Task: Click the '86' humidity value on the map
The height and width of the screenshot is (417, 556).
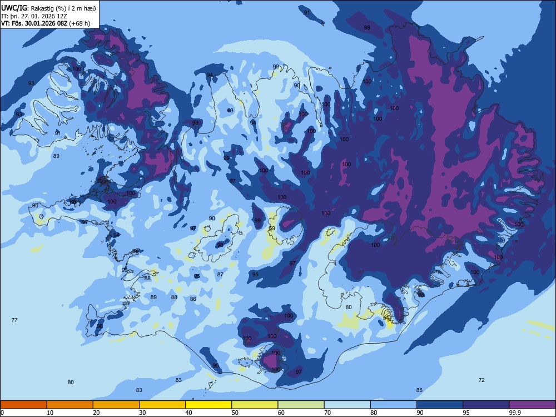Action: [x=193, y=299]
